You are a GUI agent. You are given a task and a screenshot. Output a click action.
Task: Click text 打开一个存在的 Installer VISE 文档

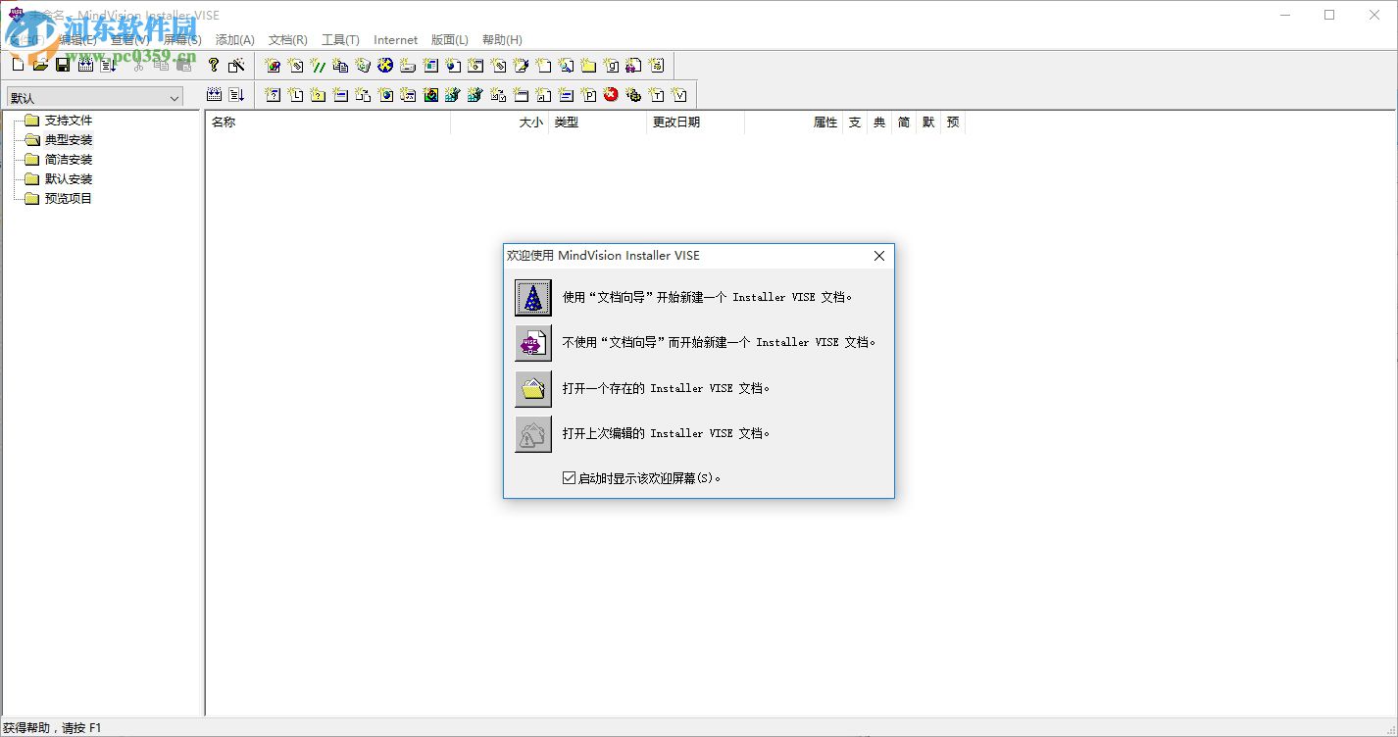click(666, 389)
